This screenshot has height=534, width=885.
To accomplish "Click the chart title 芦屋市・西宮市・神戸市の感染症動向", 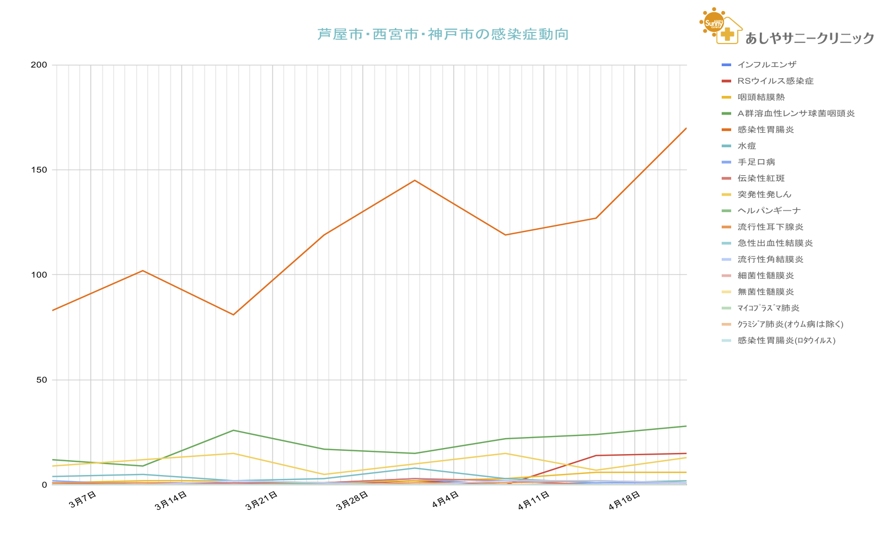I will (443, 34).
